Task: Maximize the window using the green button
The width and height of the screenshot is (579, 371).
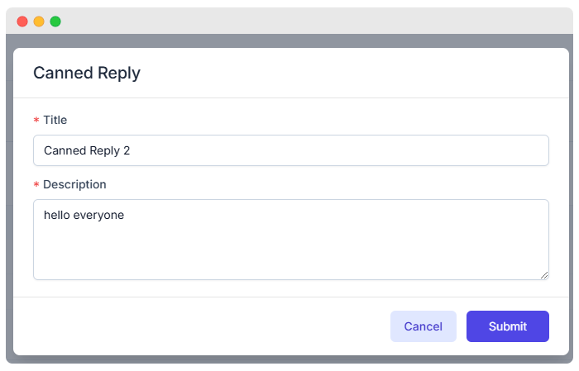Action: click(x=55, y=21)
